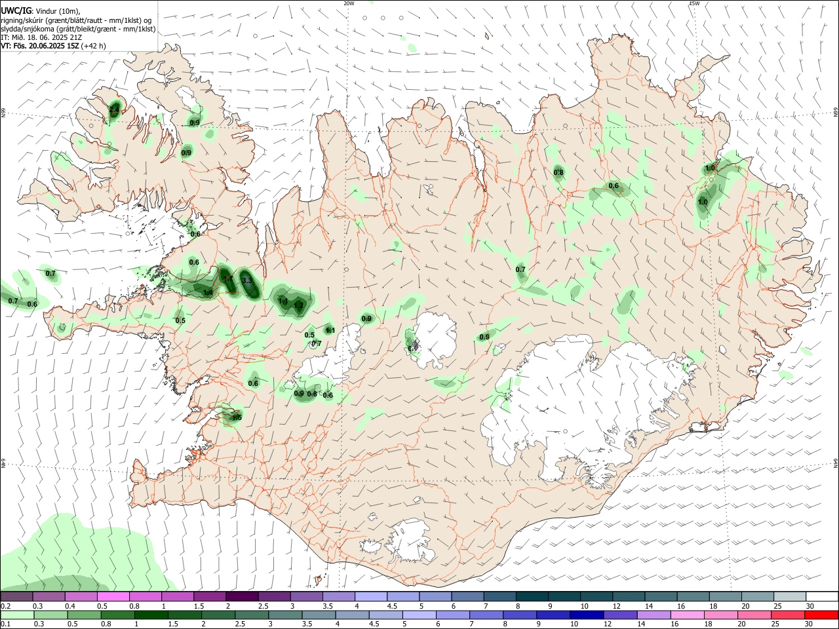Click the 20W longitude label

(x=349, y=3)
